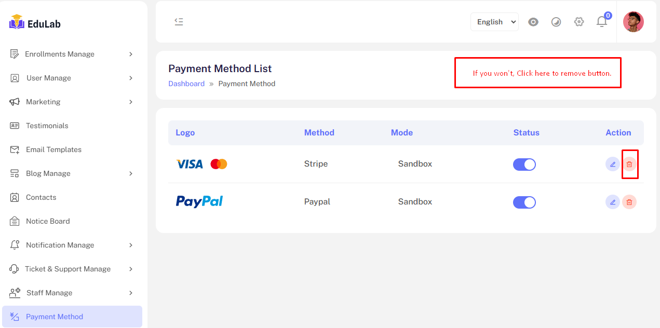Open the Testimonials menu item

click(x=47, y=126)
